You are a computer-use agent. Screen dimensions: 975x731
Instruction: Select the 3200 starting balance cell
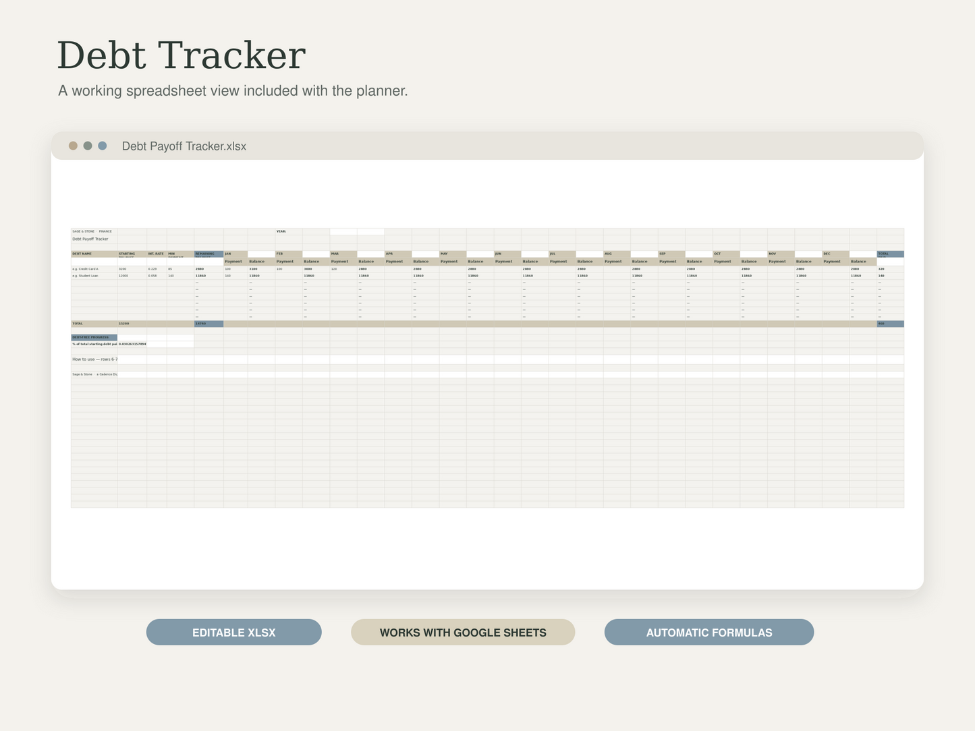(x=132, y=268)
